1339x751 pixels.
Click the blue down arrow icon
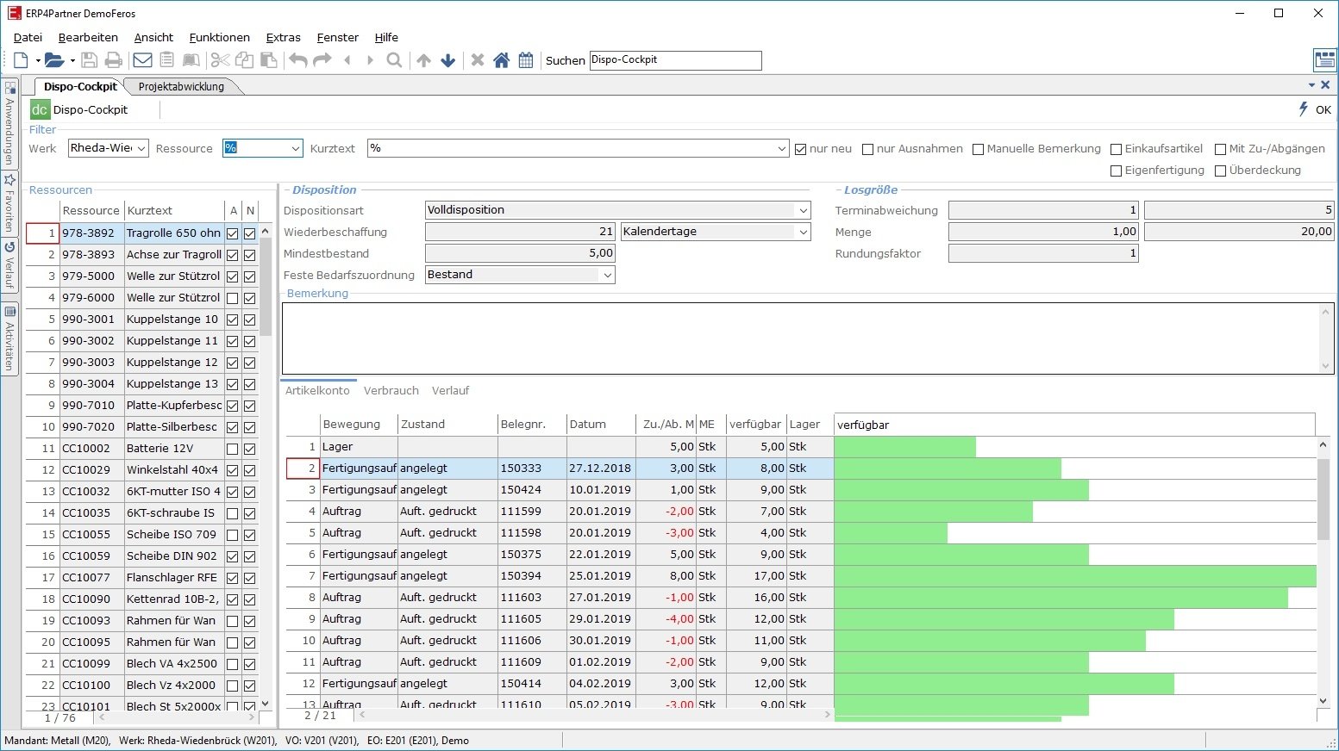(447, 60)
